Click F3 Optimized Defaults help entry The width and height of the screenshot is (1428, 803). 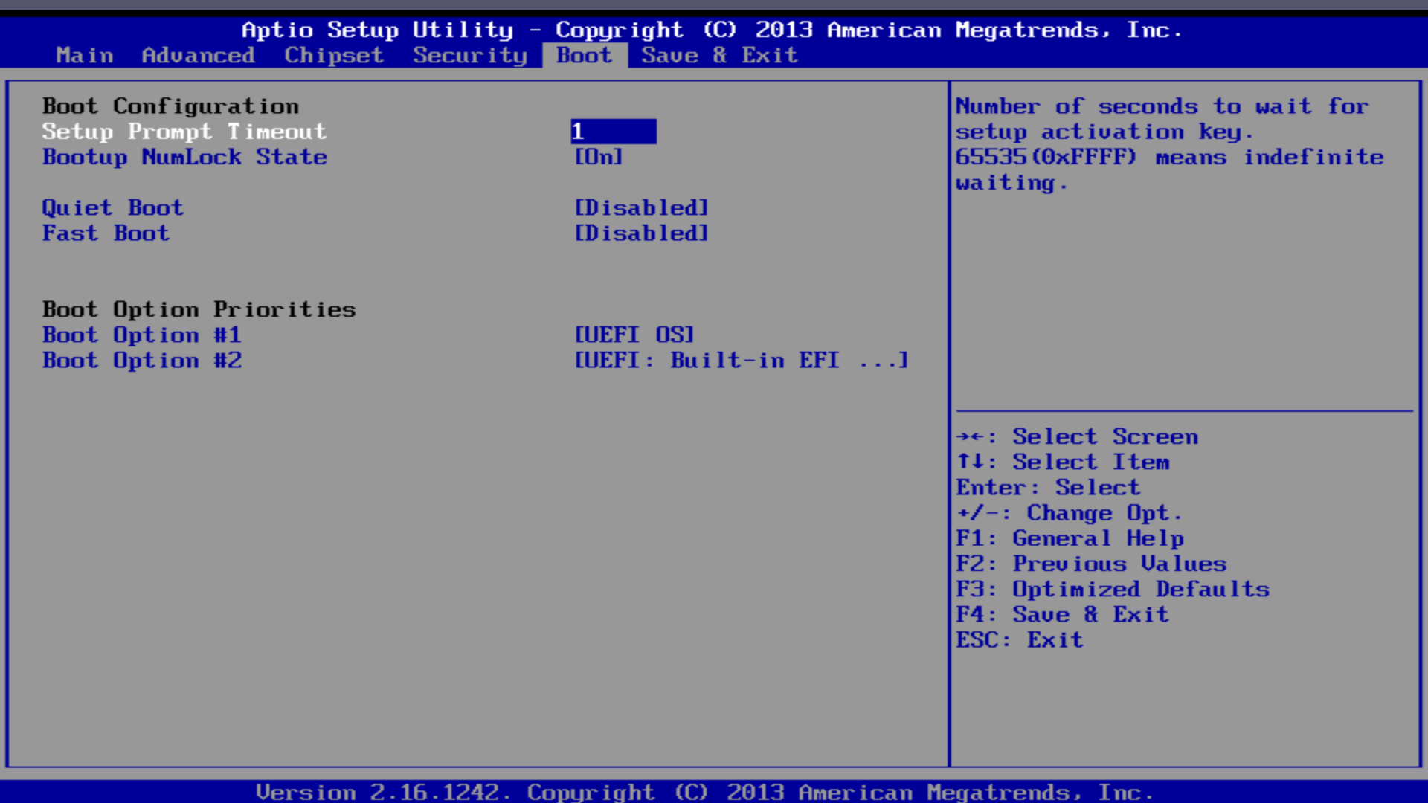pos(1112,590)
